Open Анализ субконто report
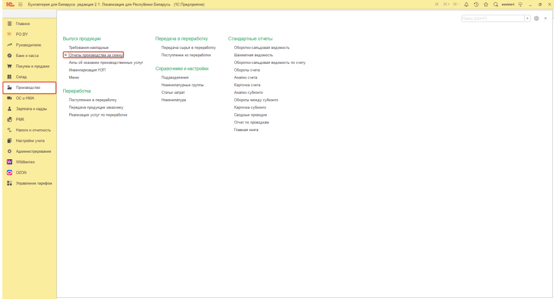Screen dimensions: 554x299 coord(248,92)
